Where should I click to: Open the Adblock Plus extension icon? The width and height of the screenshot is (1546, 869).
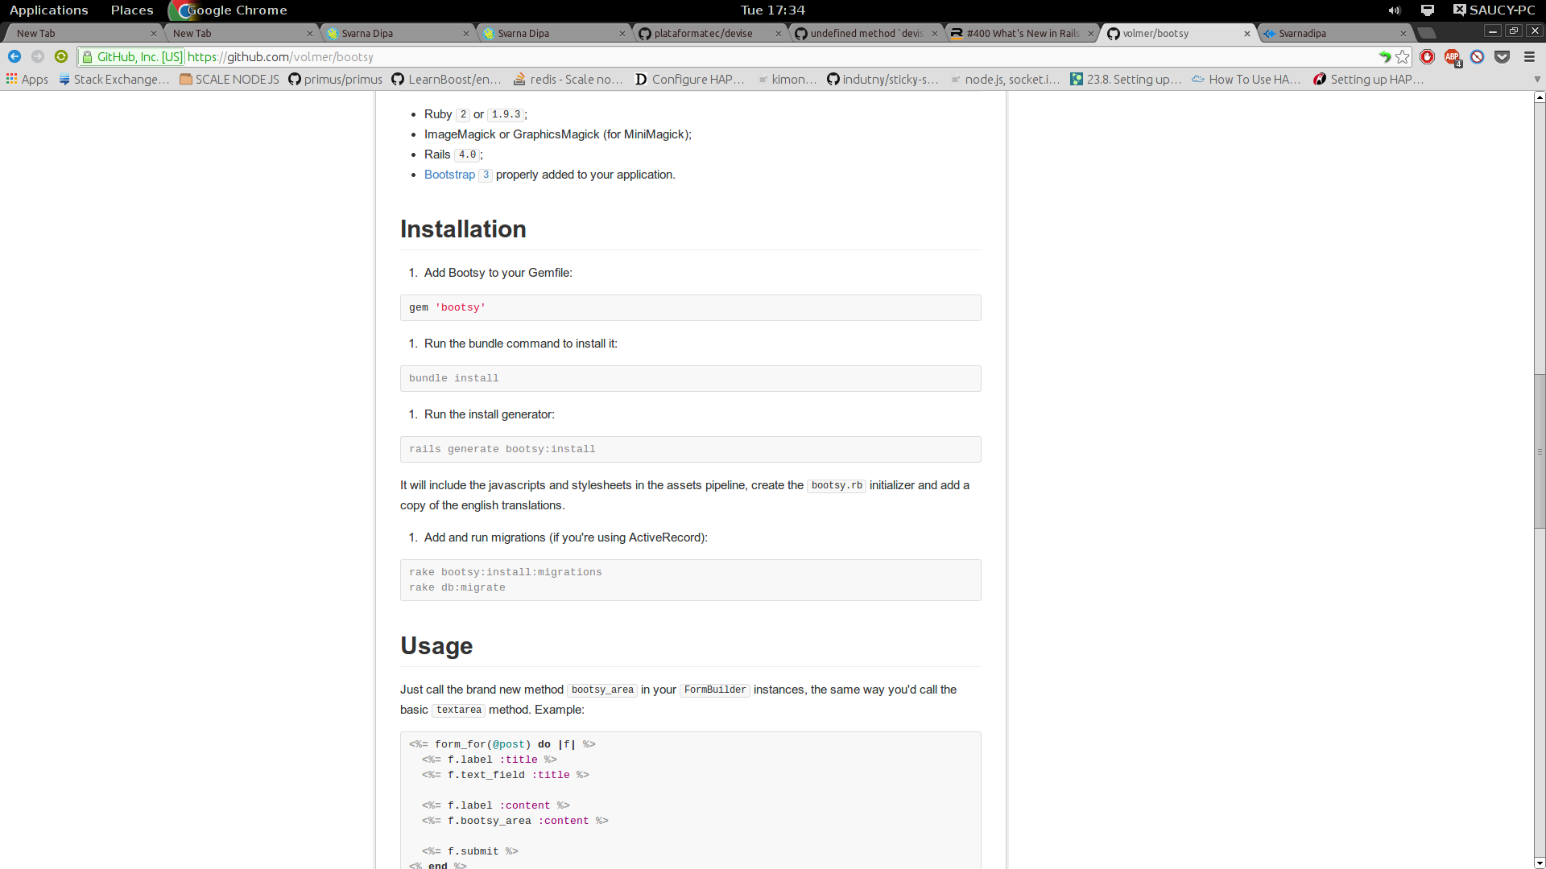[1453, 57]
